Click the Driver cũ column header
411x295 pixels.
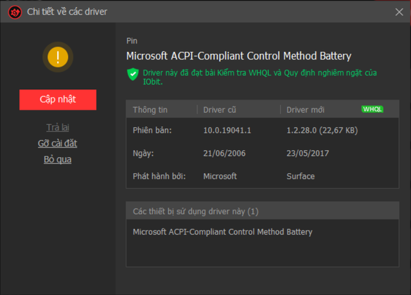pos(220,109)
